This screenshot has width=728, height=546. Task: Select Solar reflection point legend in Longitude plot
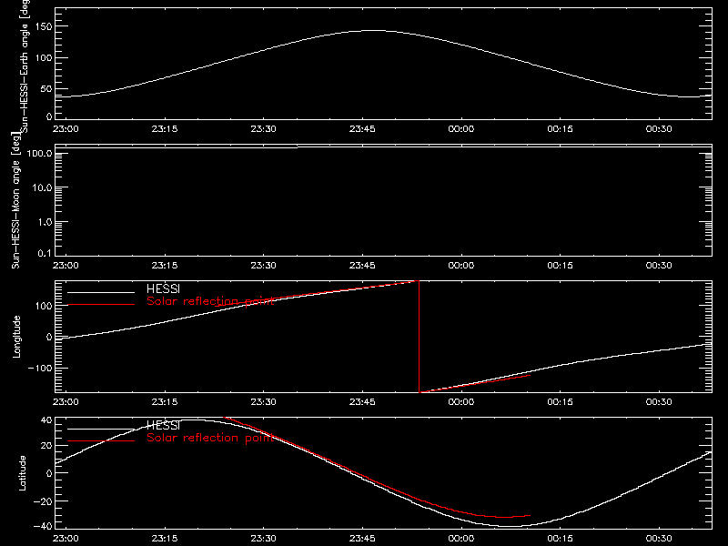tap(210, 301)
